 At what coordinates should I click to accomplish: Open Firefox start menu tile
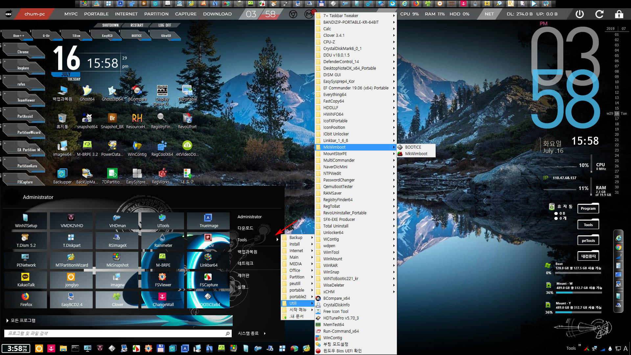click(26, 300)
